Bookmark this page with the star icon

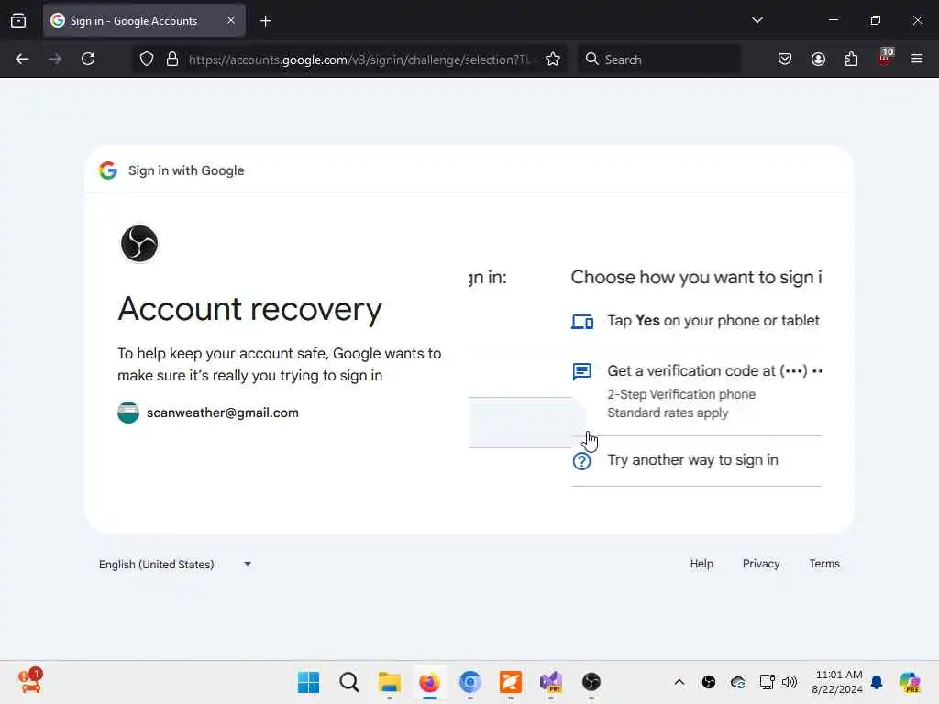[553, 59]
